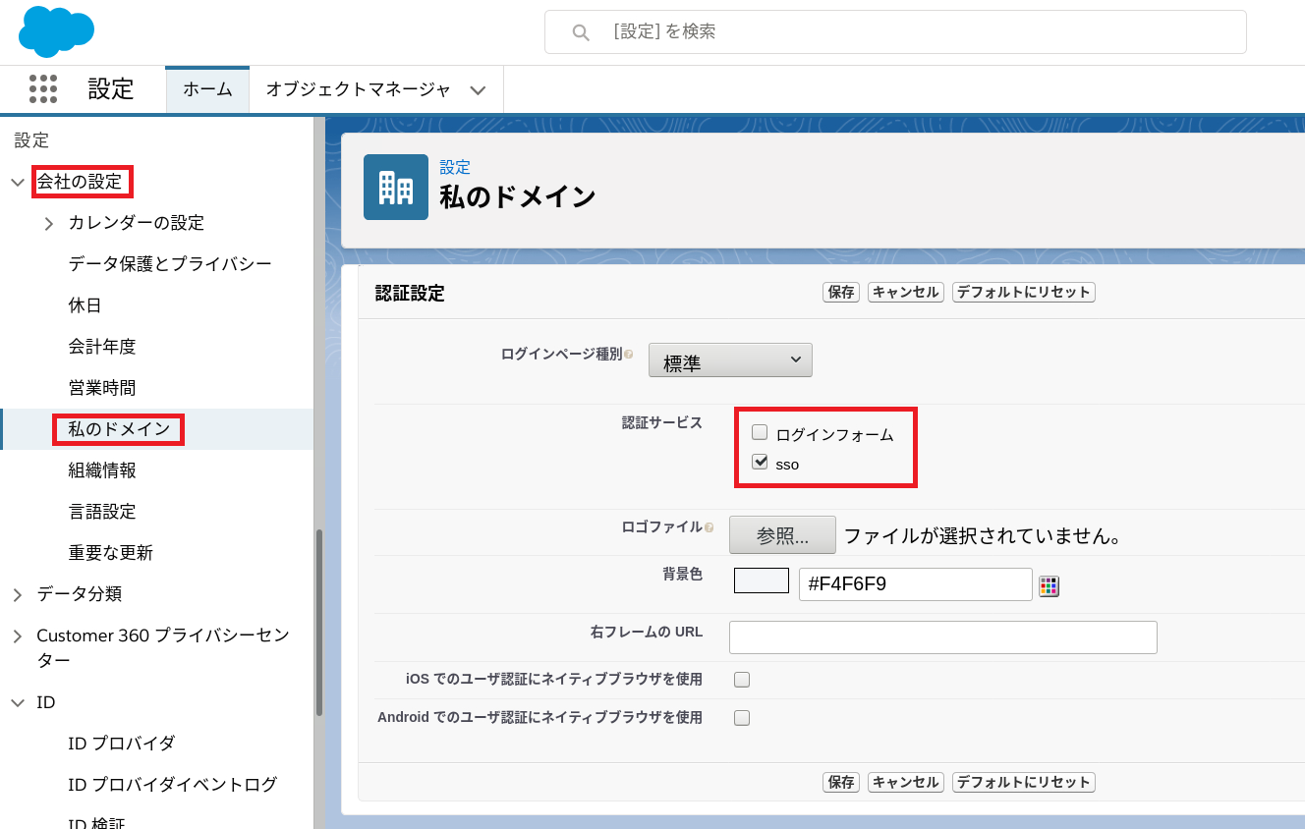Screen dimensions: 1305x829
Task: Click the top 保存 button
Action: (841, 292)
